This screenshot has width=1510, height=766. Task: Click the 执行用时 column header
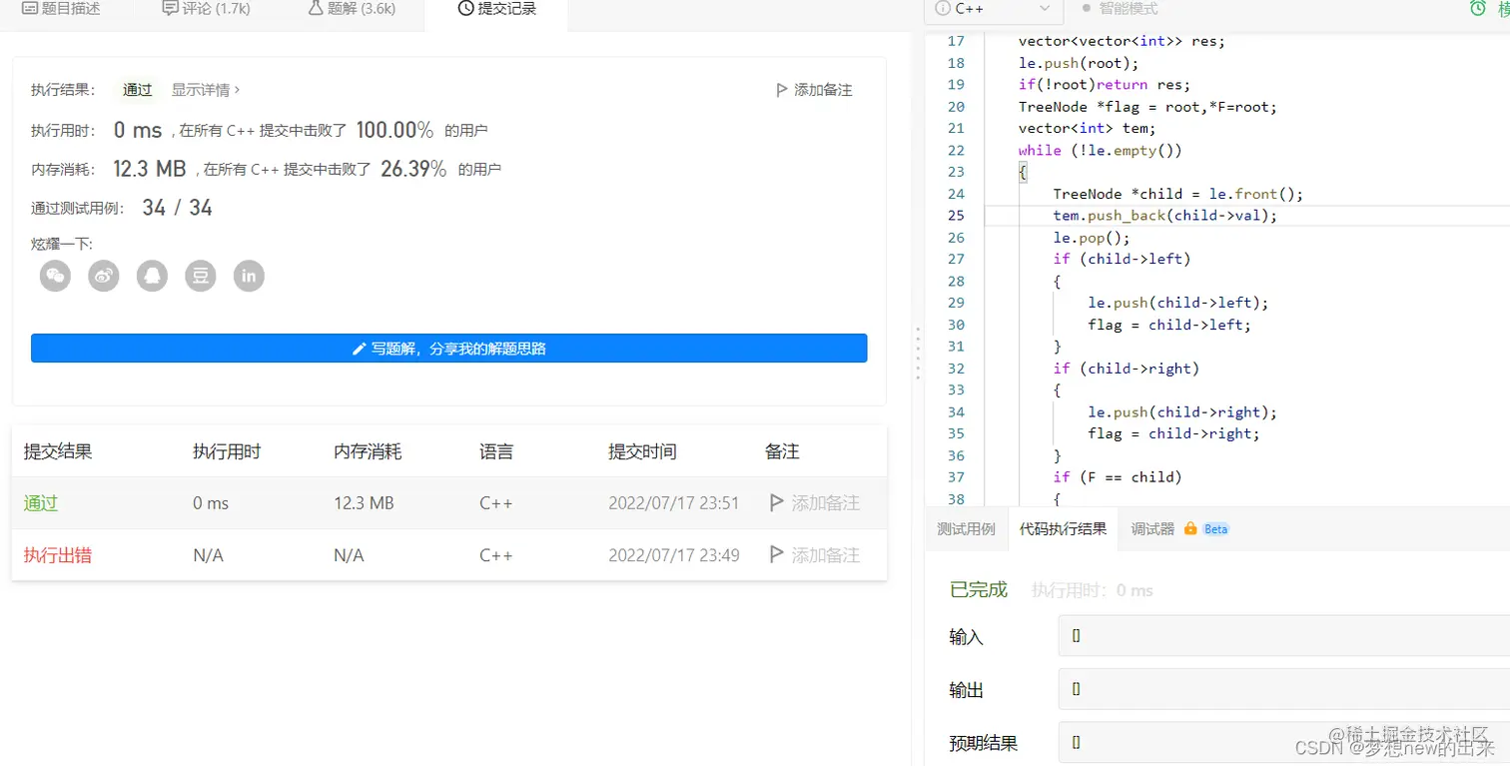pyautogui.click(x=227, y=451)
